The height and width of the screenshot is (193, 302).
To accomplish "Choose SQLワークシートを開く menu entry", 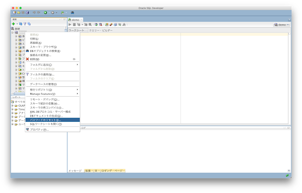I will [52, 124].
